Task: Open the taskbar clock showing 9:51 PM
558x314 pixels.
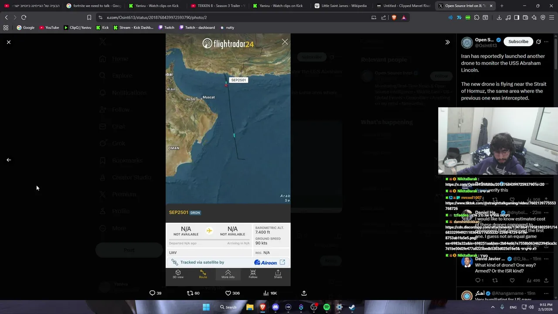Action: [x=546, y=307]
